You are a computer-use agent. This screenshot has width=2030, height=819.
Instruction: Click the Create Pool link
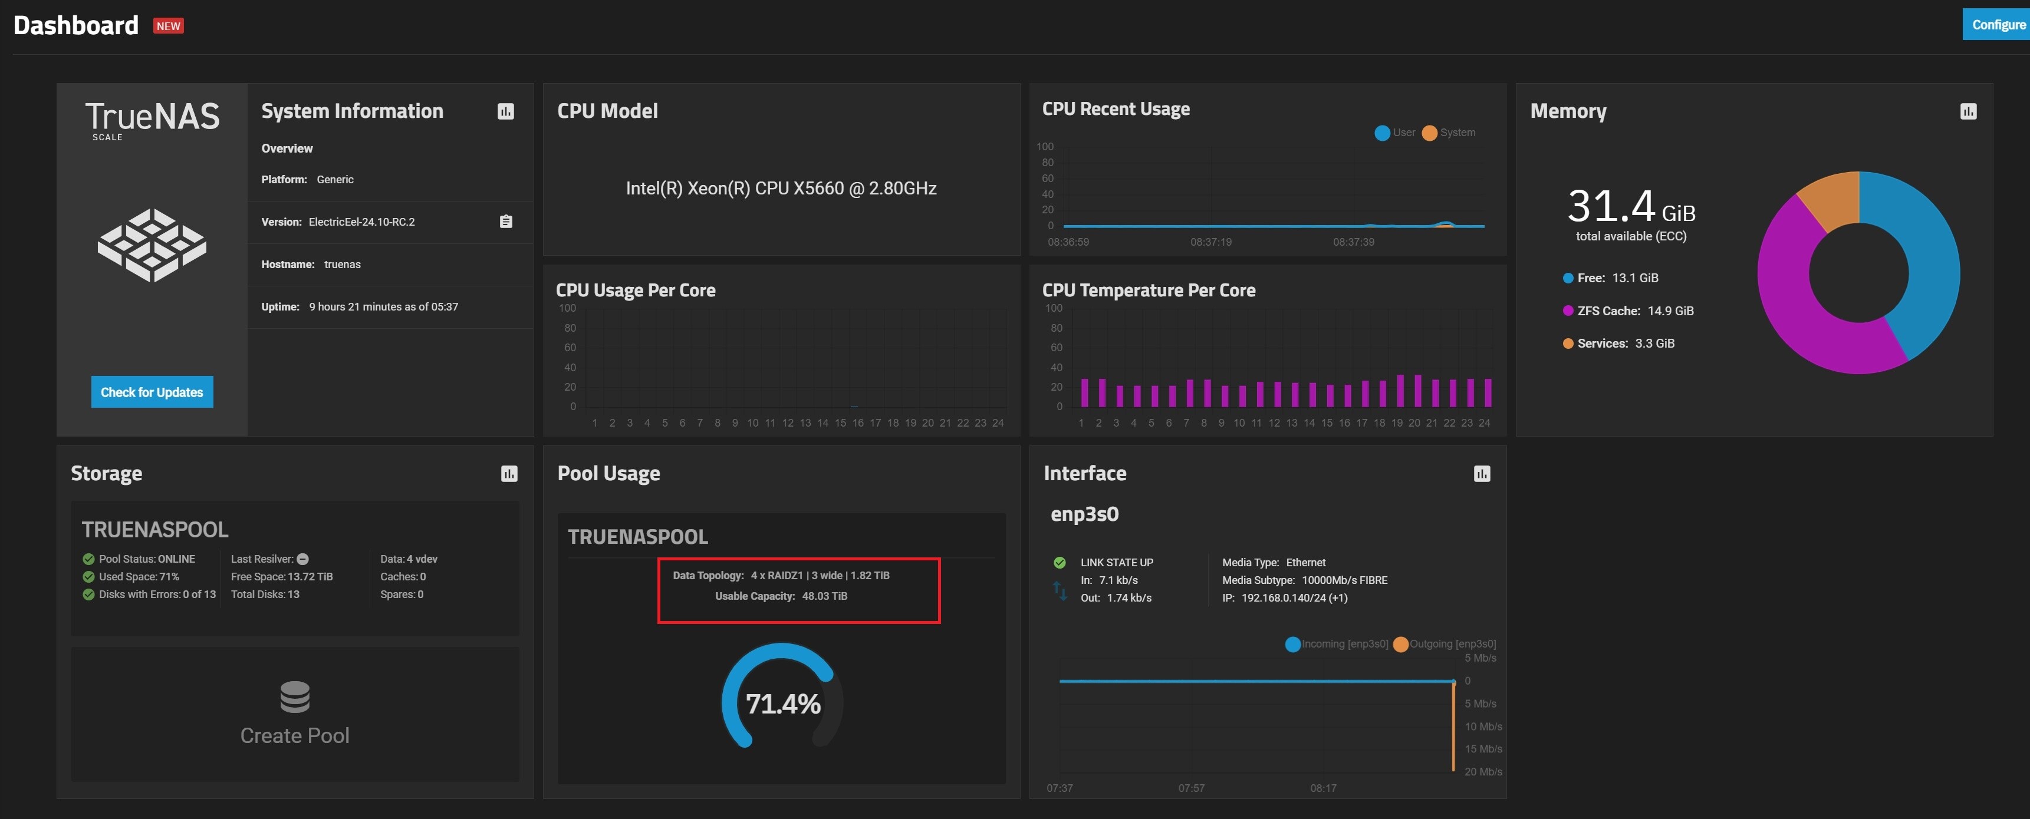295,735
